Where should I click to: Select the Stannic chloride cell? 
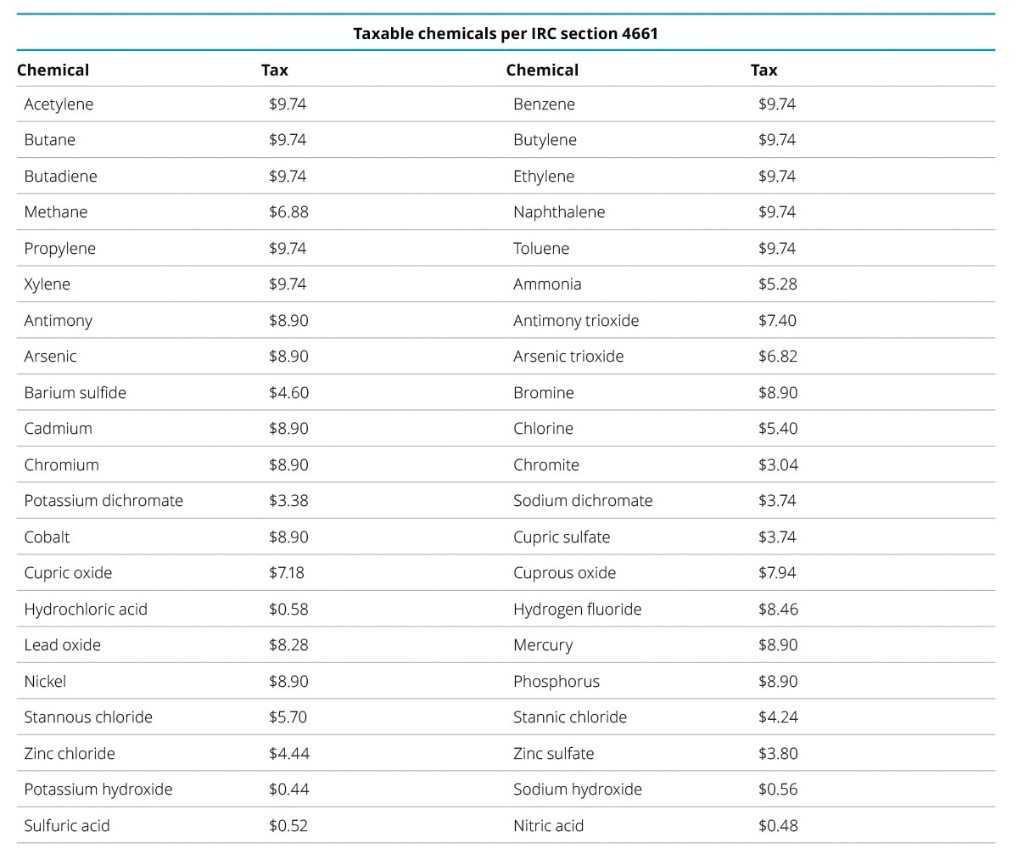point(570,717)
